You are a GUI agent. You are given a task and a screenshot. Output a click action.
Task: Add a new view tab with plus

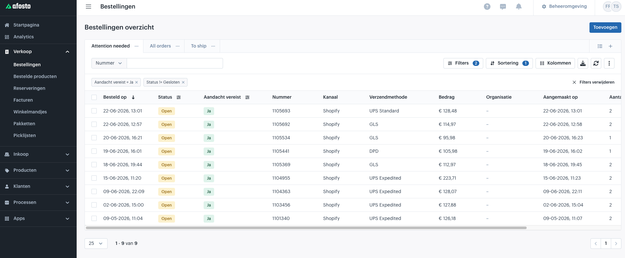tap(611, 46)
